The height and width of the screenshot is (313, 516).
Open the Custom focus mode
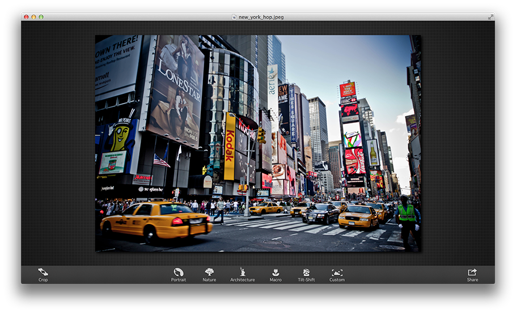337,275
